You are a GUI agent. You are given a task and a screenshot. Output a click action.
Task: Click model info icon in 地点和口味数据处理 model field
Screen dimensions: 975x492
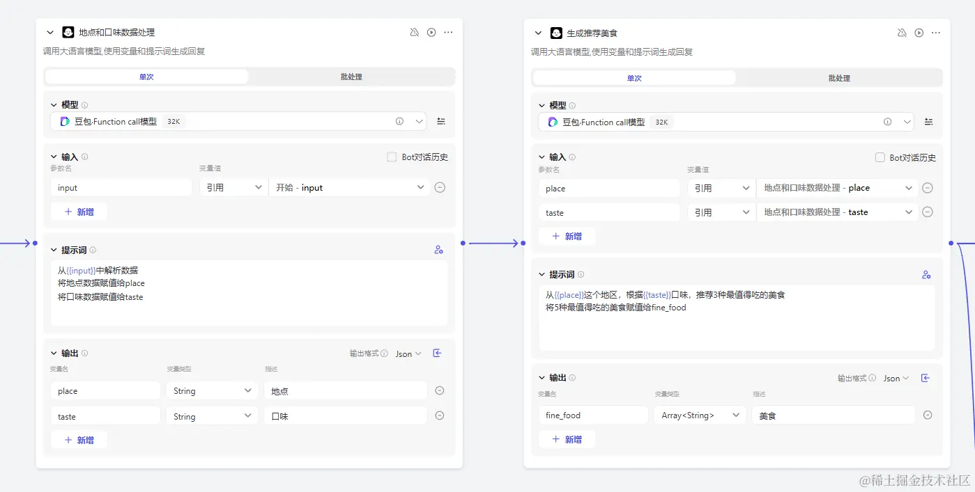point(399,121)
